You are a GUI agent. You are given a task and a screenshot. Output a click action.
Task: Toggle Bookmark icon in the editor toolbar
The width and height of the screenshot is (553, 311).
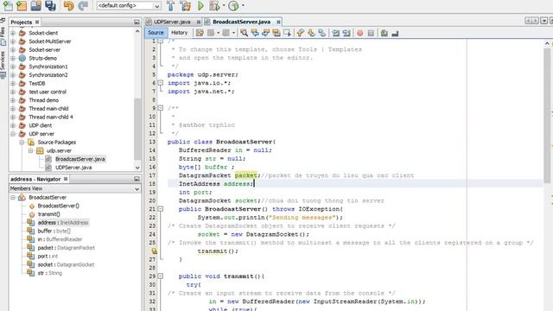[322, 33]
